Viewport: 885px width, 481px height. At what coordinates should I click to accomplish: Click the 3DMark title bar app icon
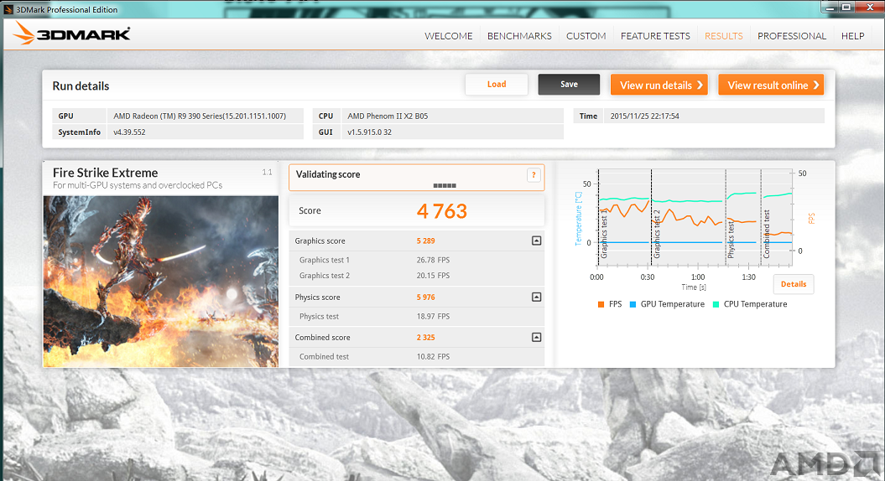tap(8, 9)
